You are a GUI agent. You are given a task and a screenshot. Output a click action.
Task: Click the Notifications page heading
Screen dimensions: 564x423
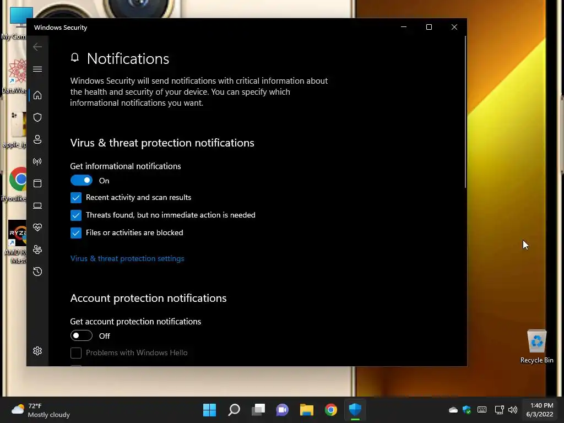[x=128, y=58]
